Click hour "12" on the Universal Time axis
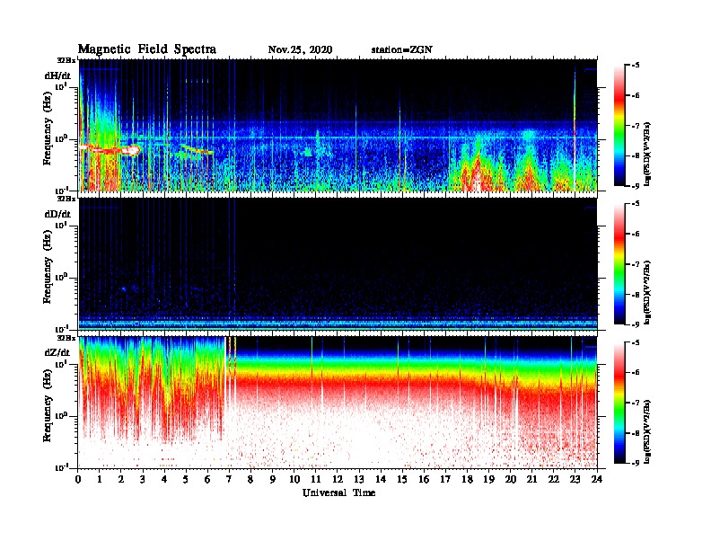 (x=338, y=480)
